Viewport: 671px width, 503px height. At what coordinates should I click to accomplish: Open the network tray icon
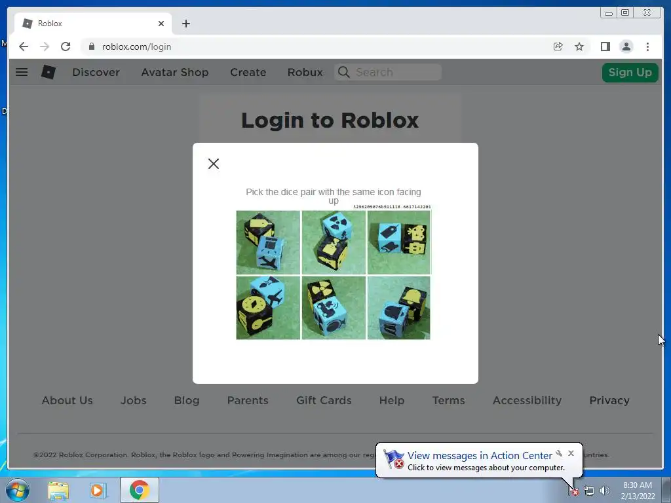pyautogui.click(x=589, y=491)
